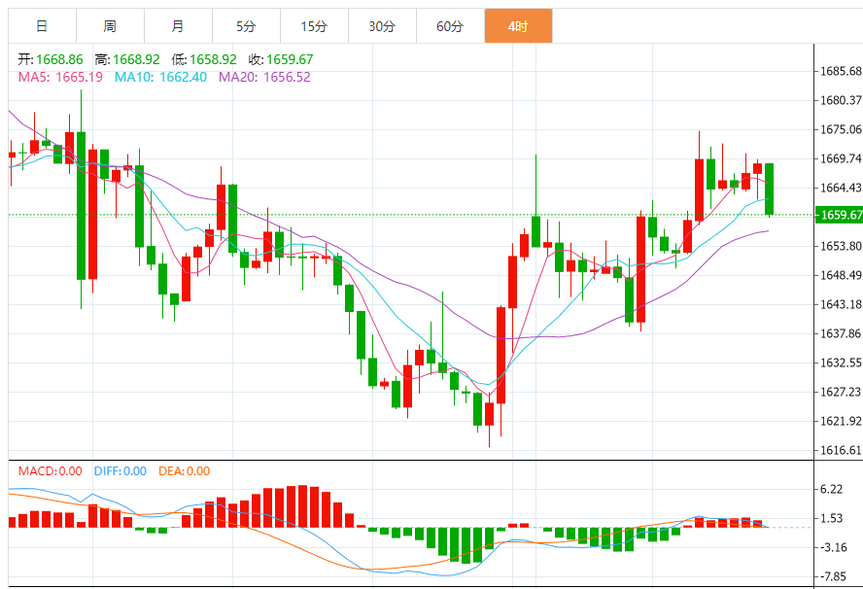This screenshot has width=863, height=589.
Task: Click the 1669.74 price axis label
Action: (x=841, y=158)
